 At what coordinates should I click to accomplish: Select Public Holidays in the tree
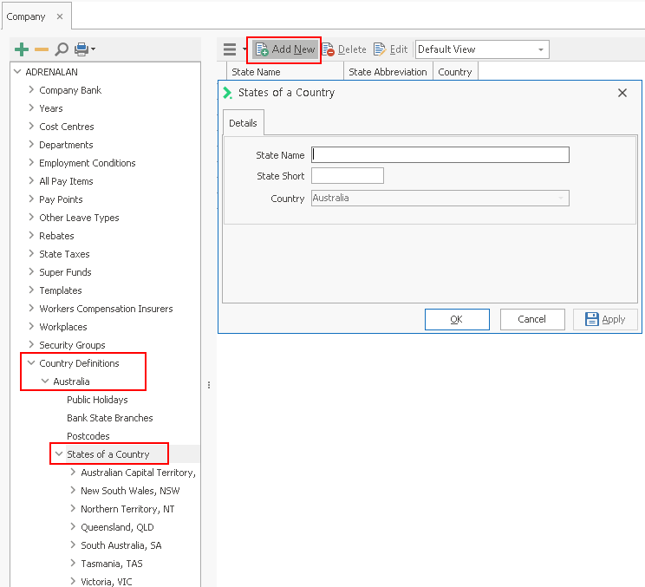[97, 400]
